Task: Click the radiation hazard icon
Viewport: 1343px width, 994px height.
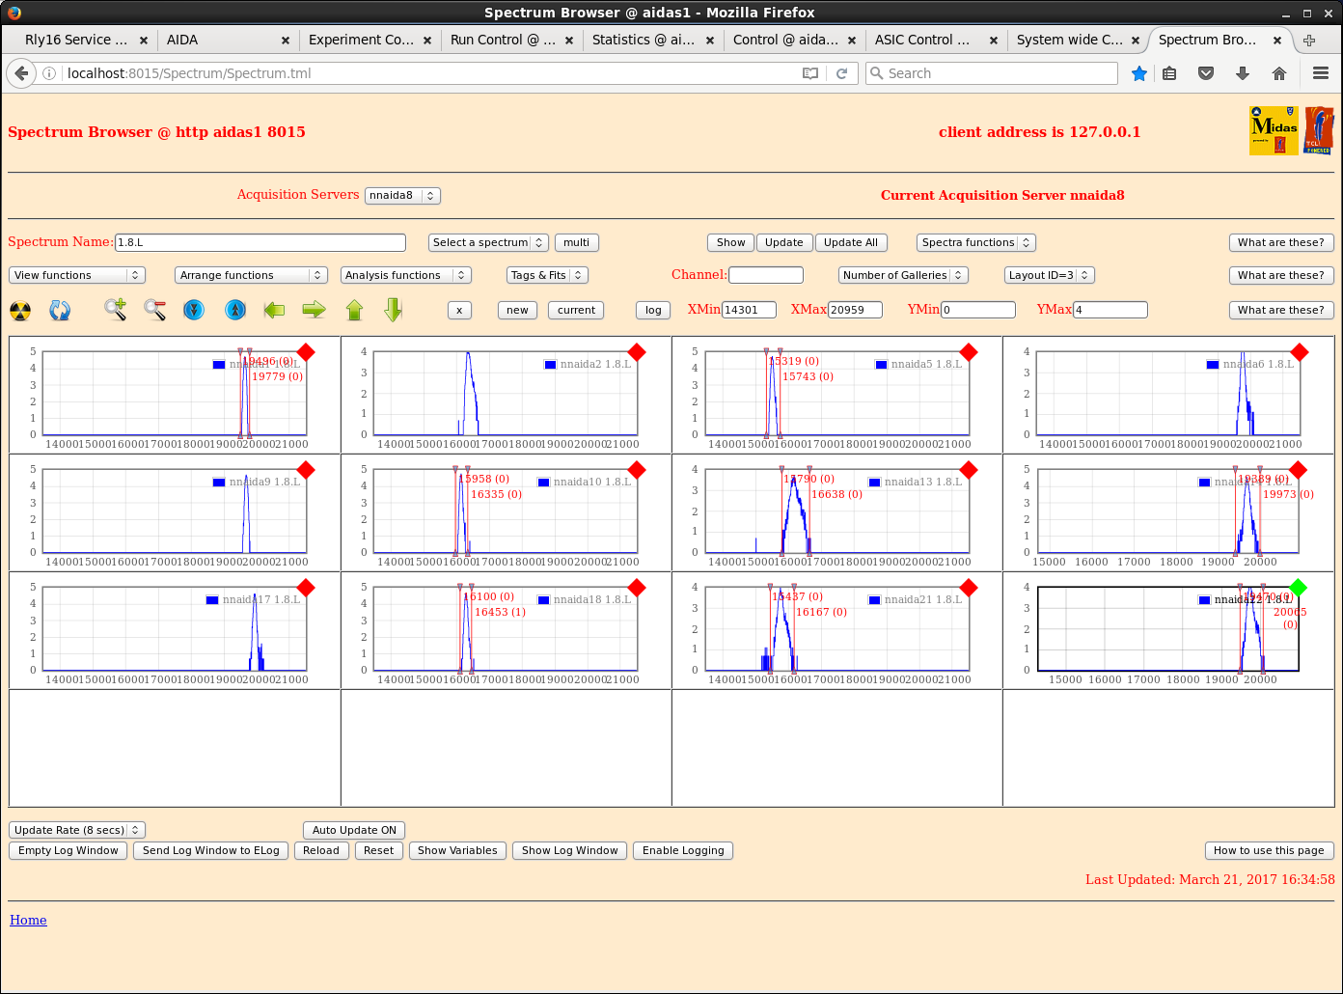Action: [x=20, y=311]
